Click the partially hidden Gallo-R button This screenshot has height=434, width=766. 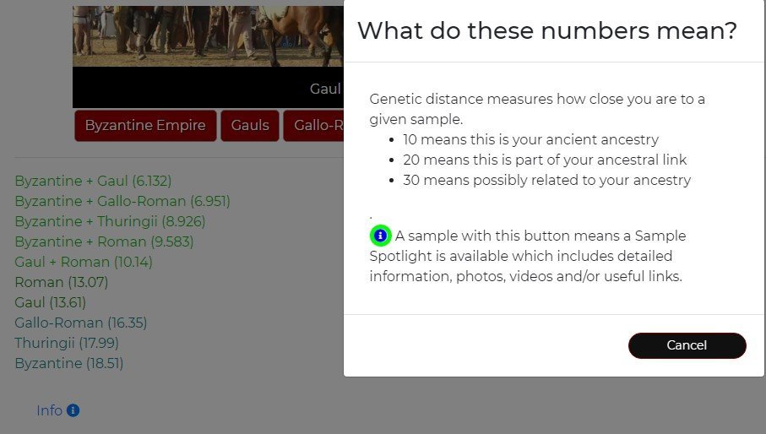click(x=316, y=126)
